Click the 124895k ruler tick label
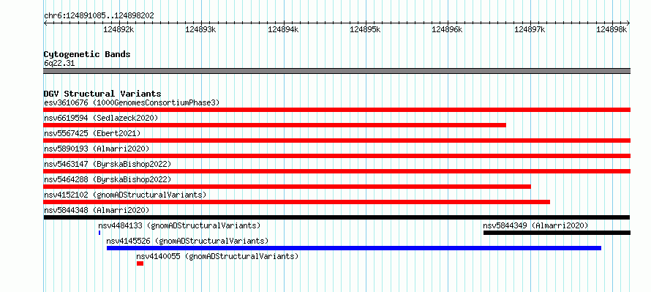 point(365,30)
